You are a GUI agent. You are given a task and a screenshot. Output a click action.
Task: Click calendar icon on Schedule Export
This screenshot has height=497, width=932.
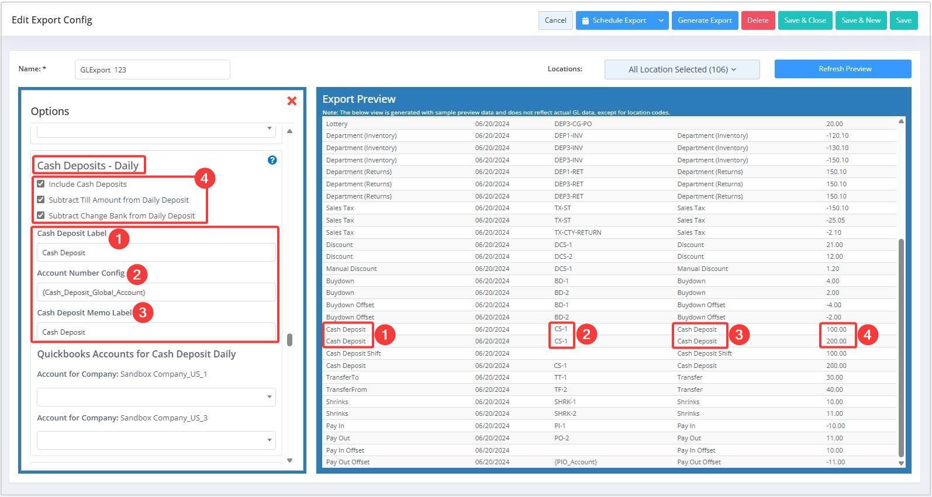[x=585, y=20]
